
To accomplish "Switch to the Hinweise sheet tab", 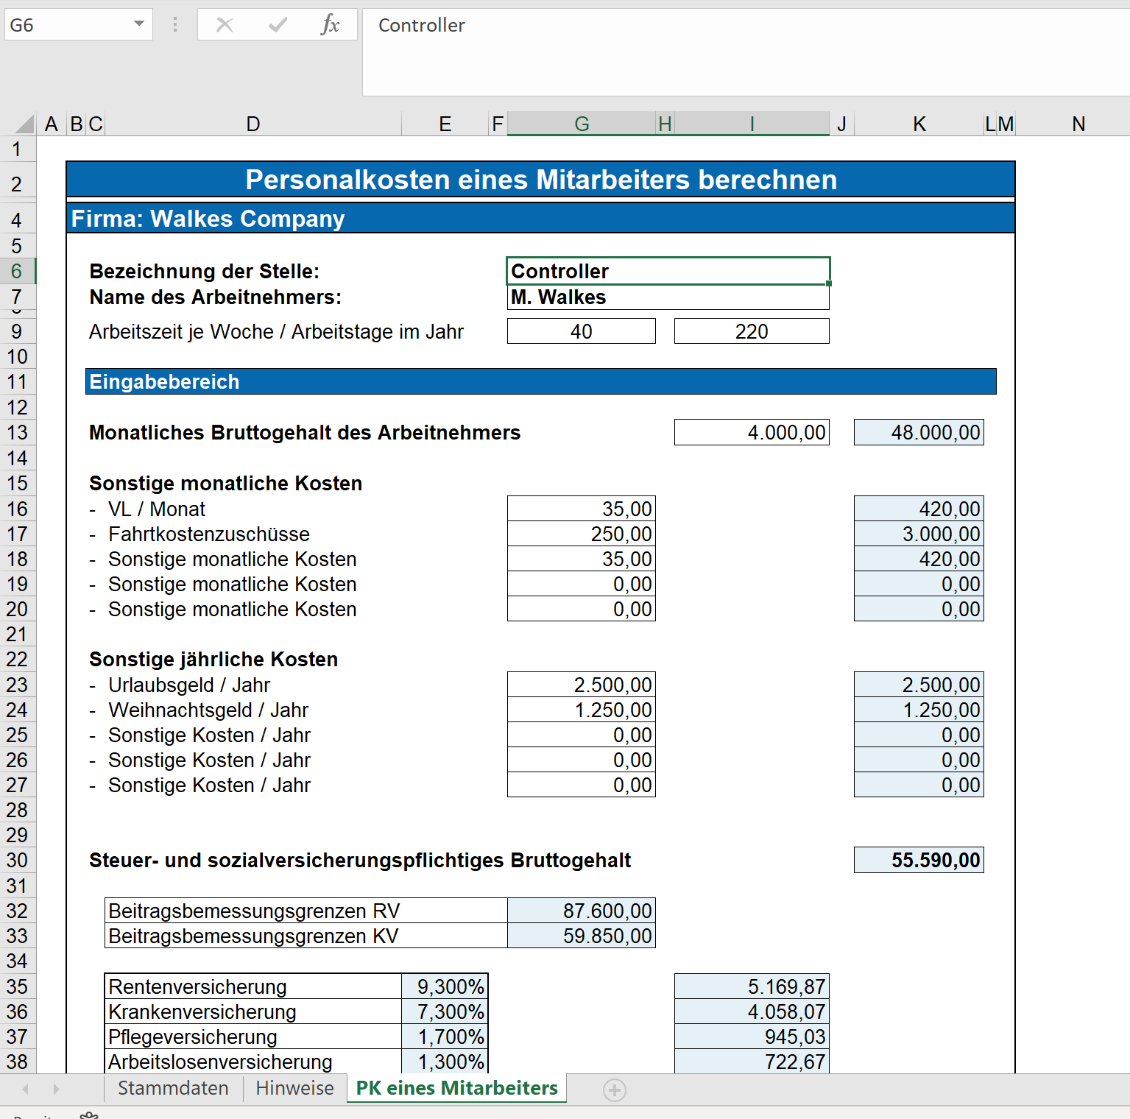I will [x=294, y=1088].
